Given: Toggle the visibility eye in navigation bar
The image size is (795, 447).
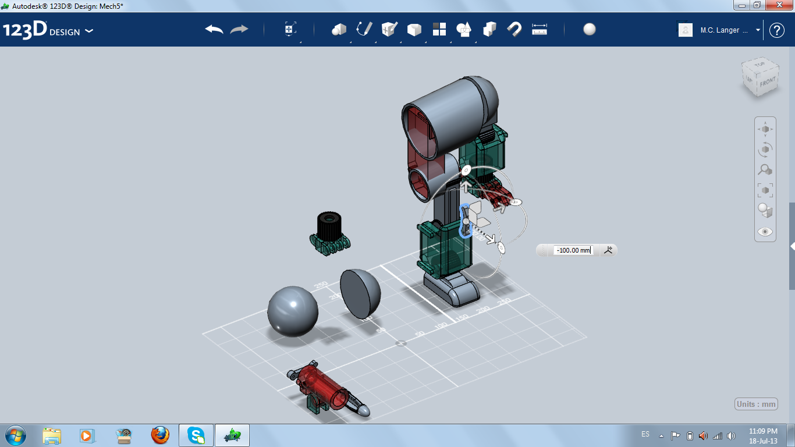Looking at the screenshot, I should coord(765,232).
